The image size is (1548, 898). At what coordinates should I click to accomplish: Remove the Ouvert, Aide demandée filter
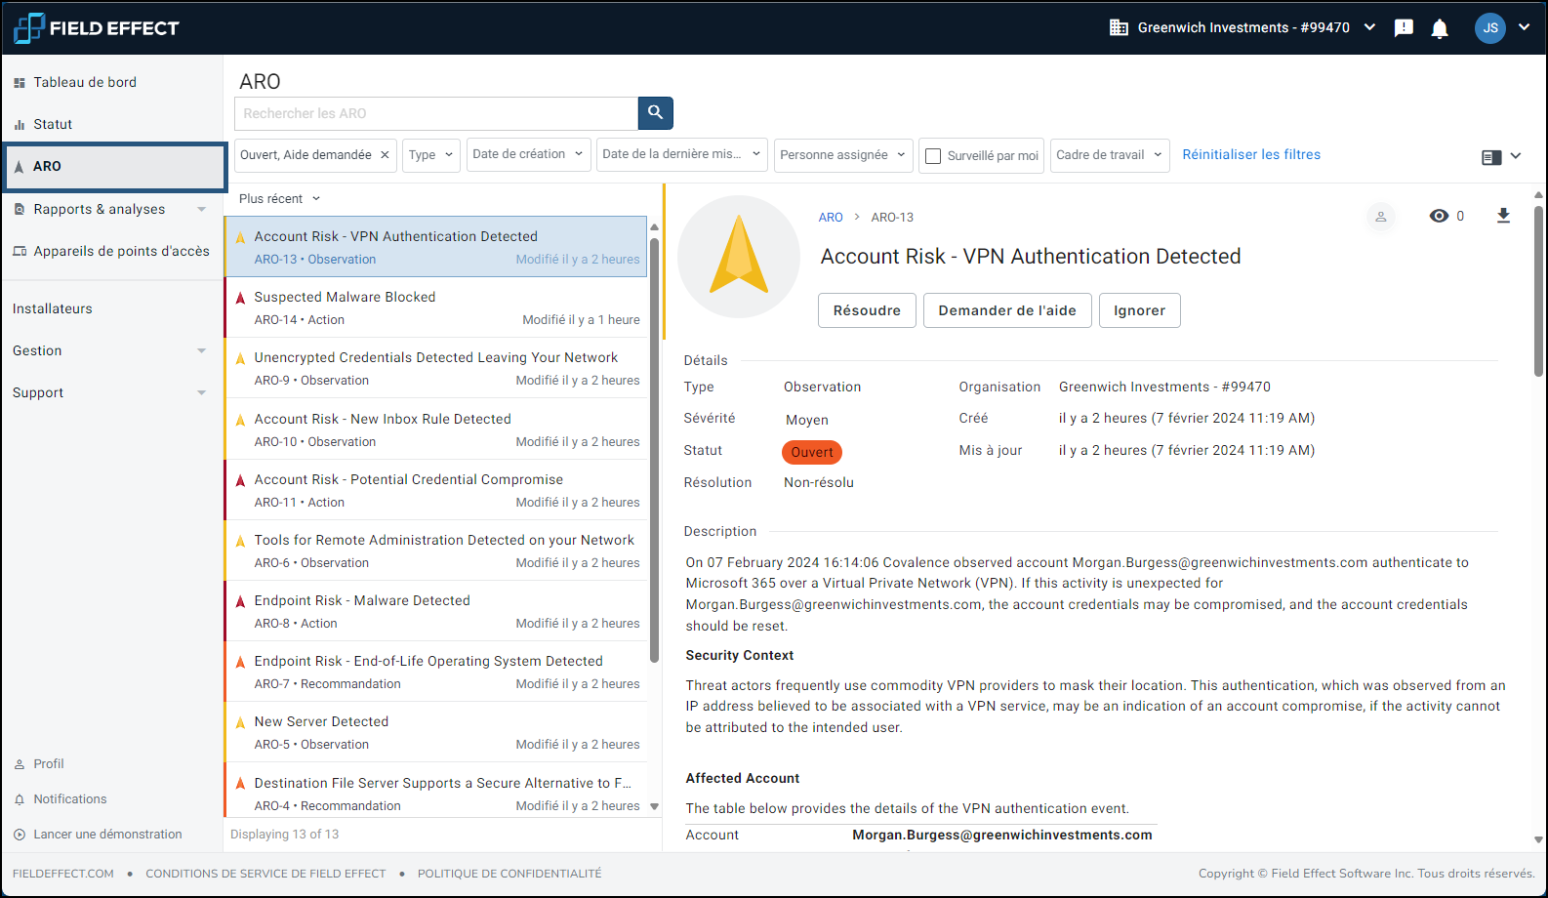(x=385, y=155)
